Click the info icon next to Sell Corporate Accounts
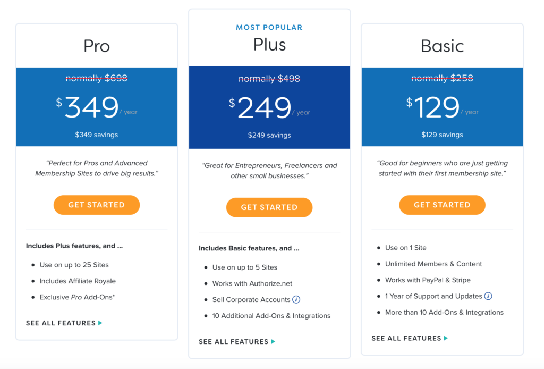Viewport: 544px width, 369px height. click(296, 299)
